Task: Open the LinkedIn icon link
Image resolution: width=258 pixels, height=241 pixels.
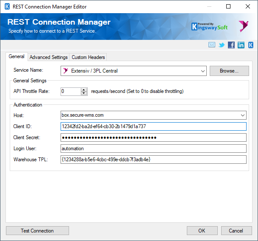Action: pyautogui.click(x=241, y=45)
